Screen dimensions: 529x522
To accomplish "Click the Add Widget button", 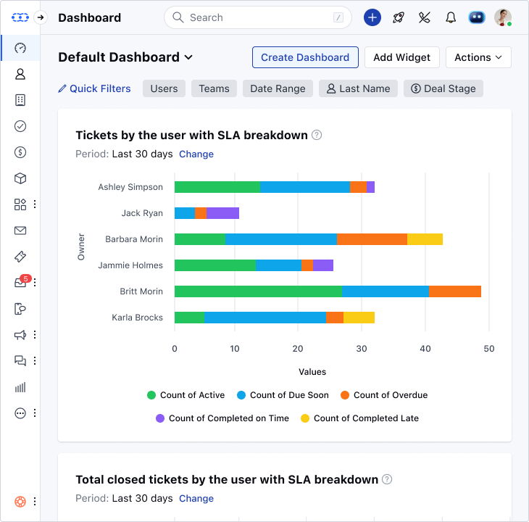I will [401, 57].
